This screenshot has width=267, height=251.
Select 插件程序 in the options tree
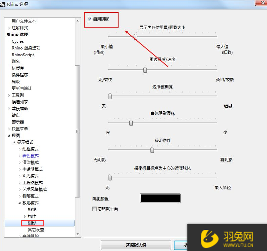[20, 75]
